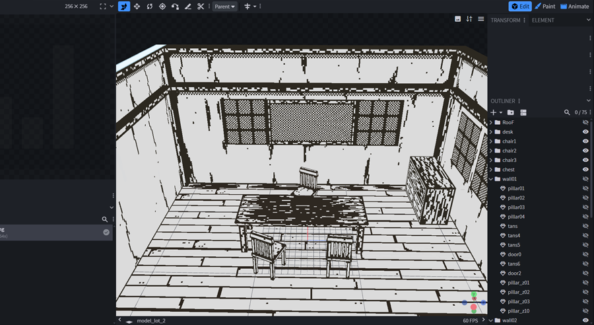Image resolution: width=594 pixels, height=325 pixels.
Task: Click the model_lot_2 name in status bar
Action: (x=151, y=320)
